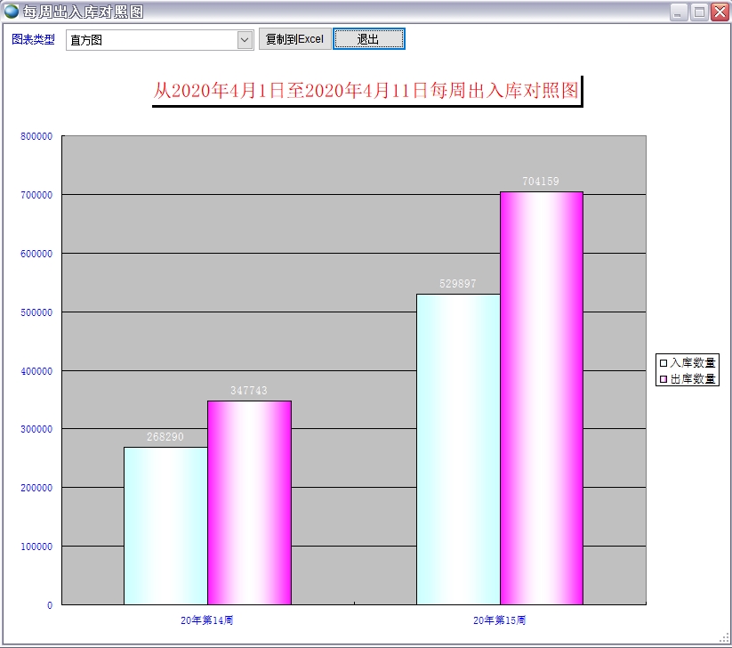Click the 20年第15周 axis label
This screenshot has width=732, height=648.
(500, 620)
